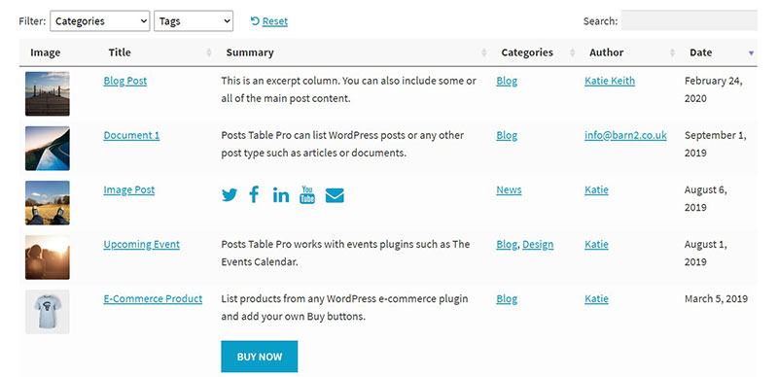
Task: Click into the Search input field
Action: click(x=690, y=20)
